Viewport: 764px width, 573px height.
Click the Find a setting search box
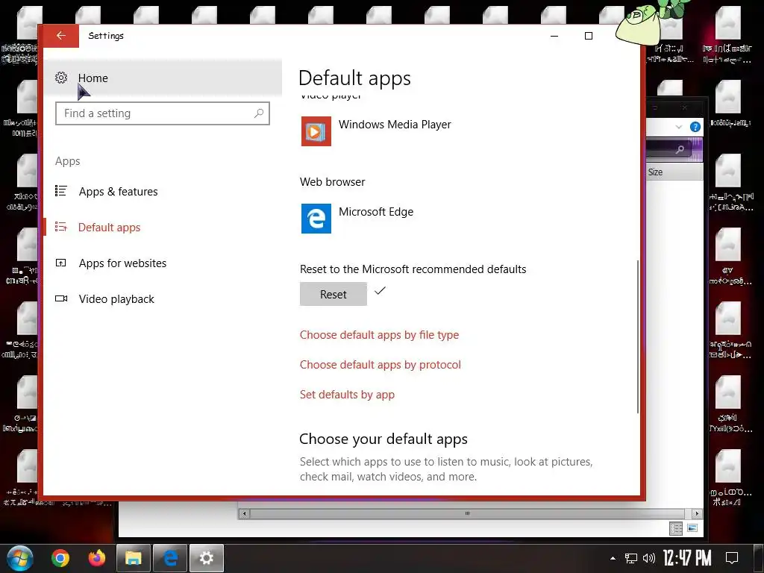(x=162, y=113)
